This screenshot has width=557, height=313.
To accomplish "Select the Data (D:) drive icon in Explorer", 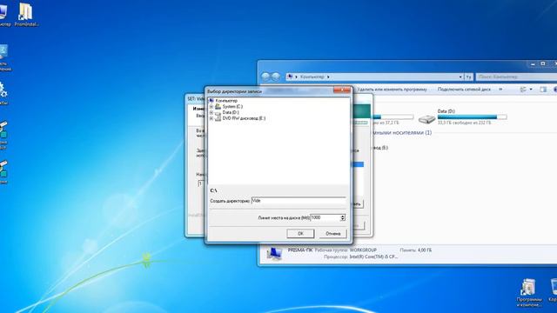I will [x=426, y=119].
